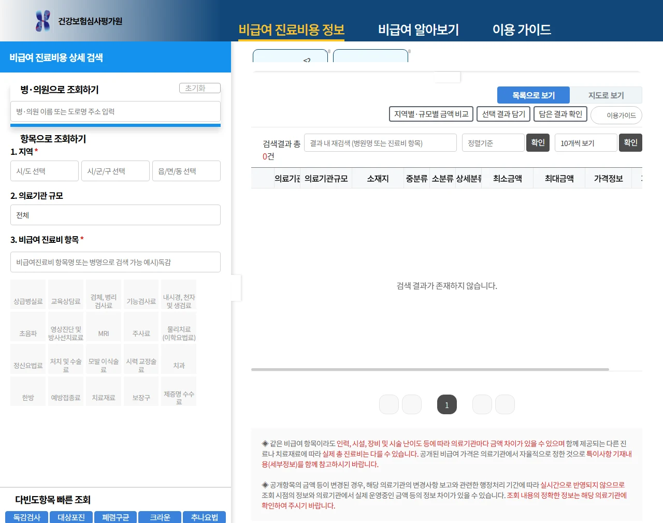Choose the 초음파 category tile
The image size is (663, 523).
28,327
